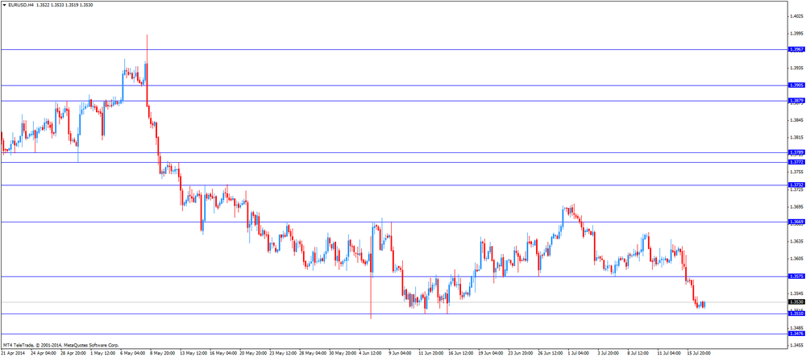Click the 1.3695 price scale value
This screenshot has width=806, height=357.
tap(796, 206)
